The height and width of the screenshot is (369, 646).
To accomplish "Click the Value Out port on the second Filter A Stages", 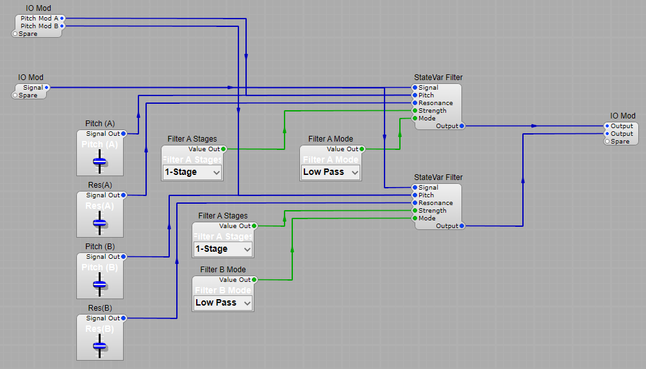I will (253, 225).
